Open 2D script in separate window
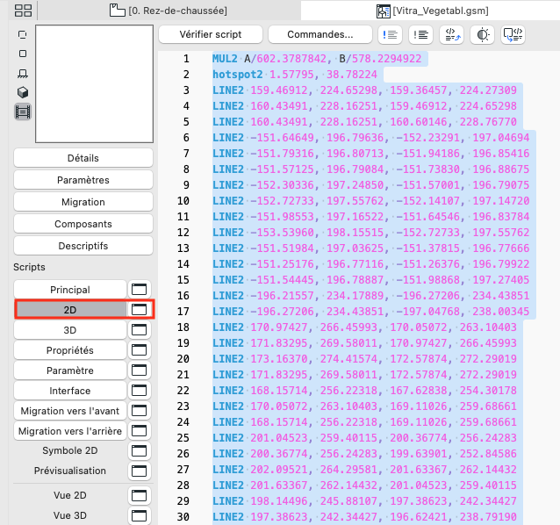The height and width of the screenshot is (525, 560). tap(139, 310)
